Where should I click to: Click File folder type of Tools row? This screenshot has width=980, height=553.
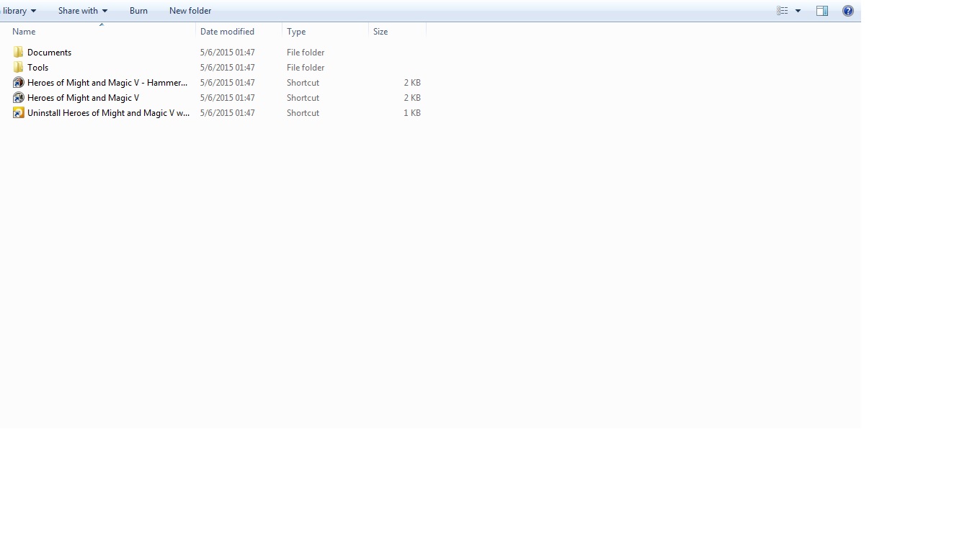click(x=306, y=68)
